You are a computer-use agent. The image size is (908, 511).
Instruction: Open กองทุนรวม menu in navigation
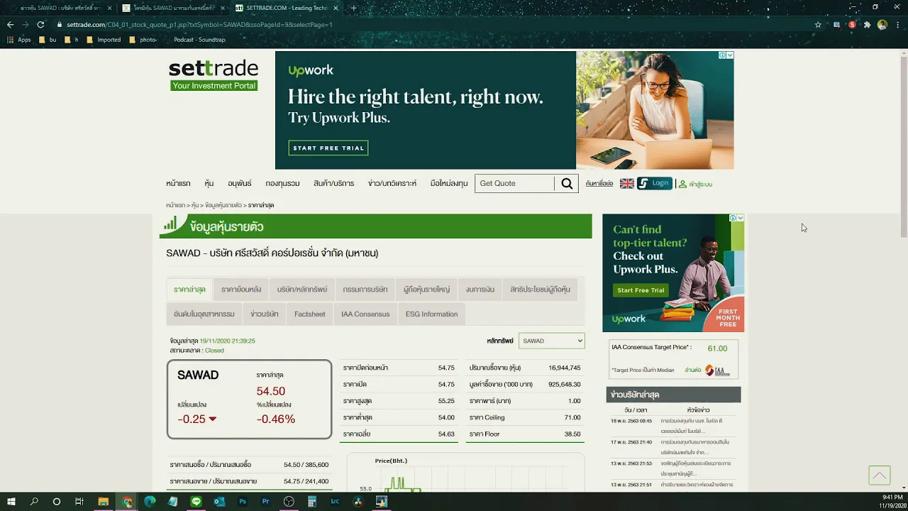[282, 184]
